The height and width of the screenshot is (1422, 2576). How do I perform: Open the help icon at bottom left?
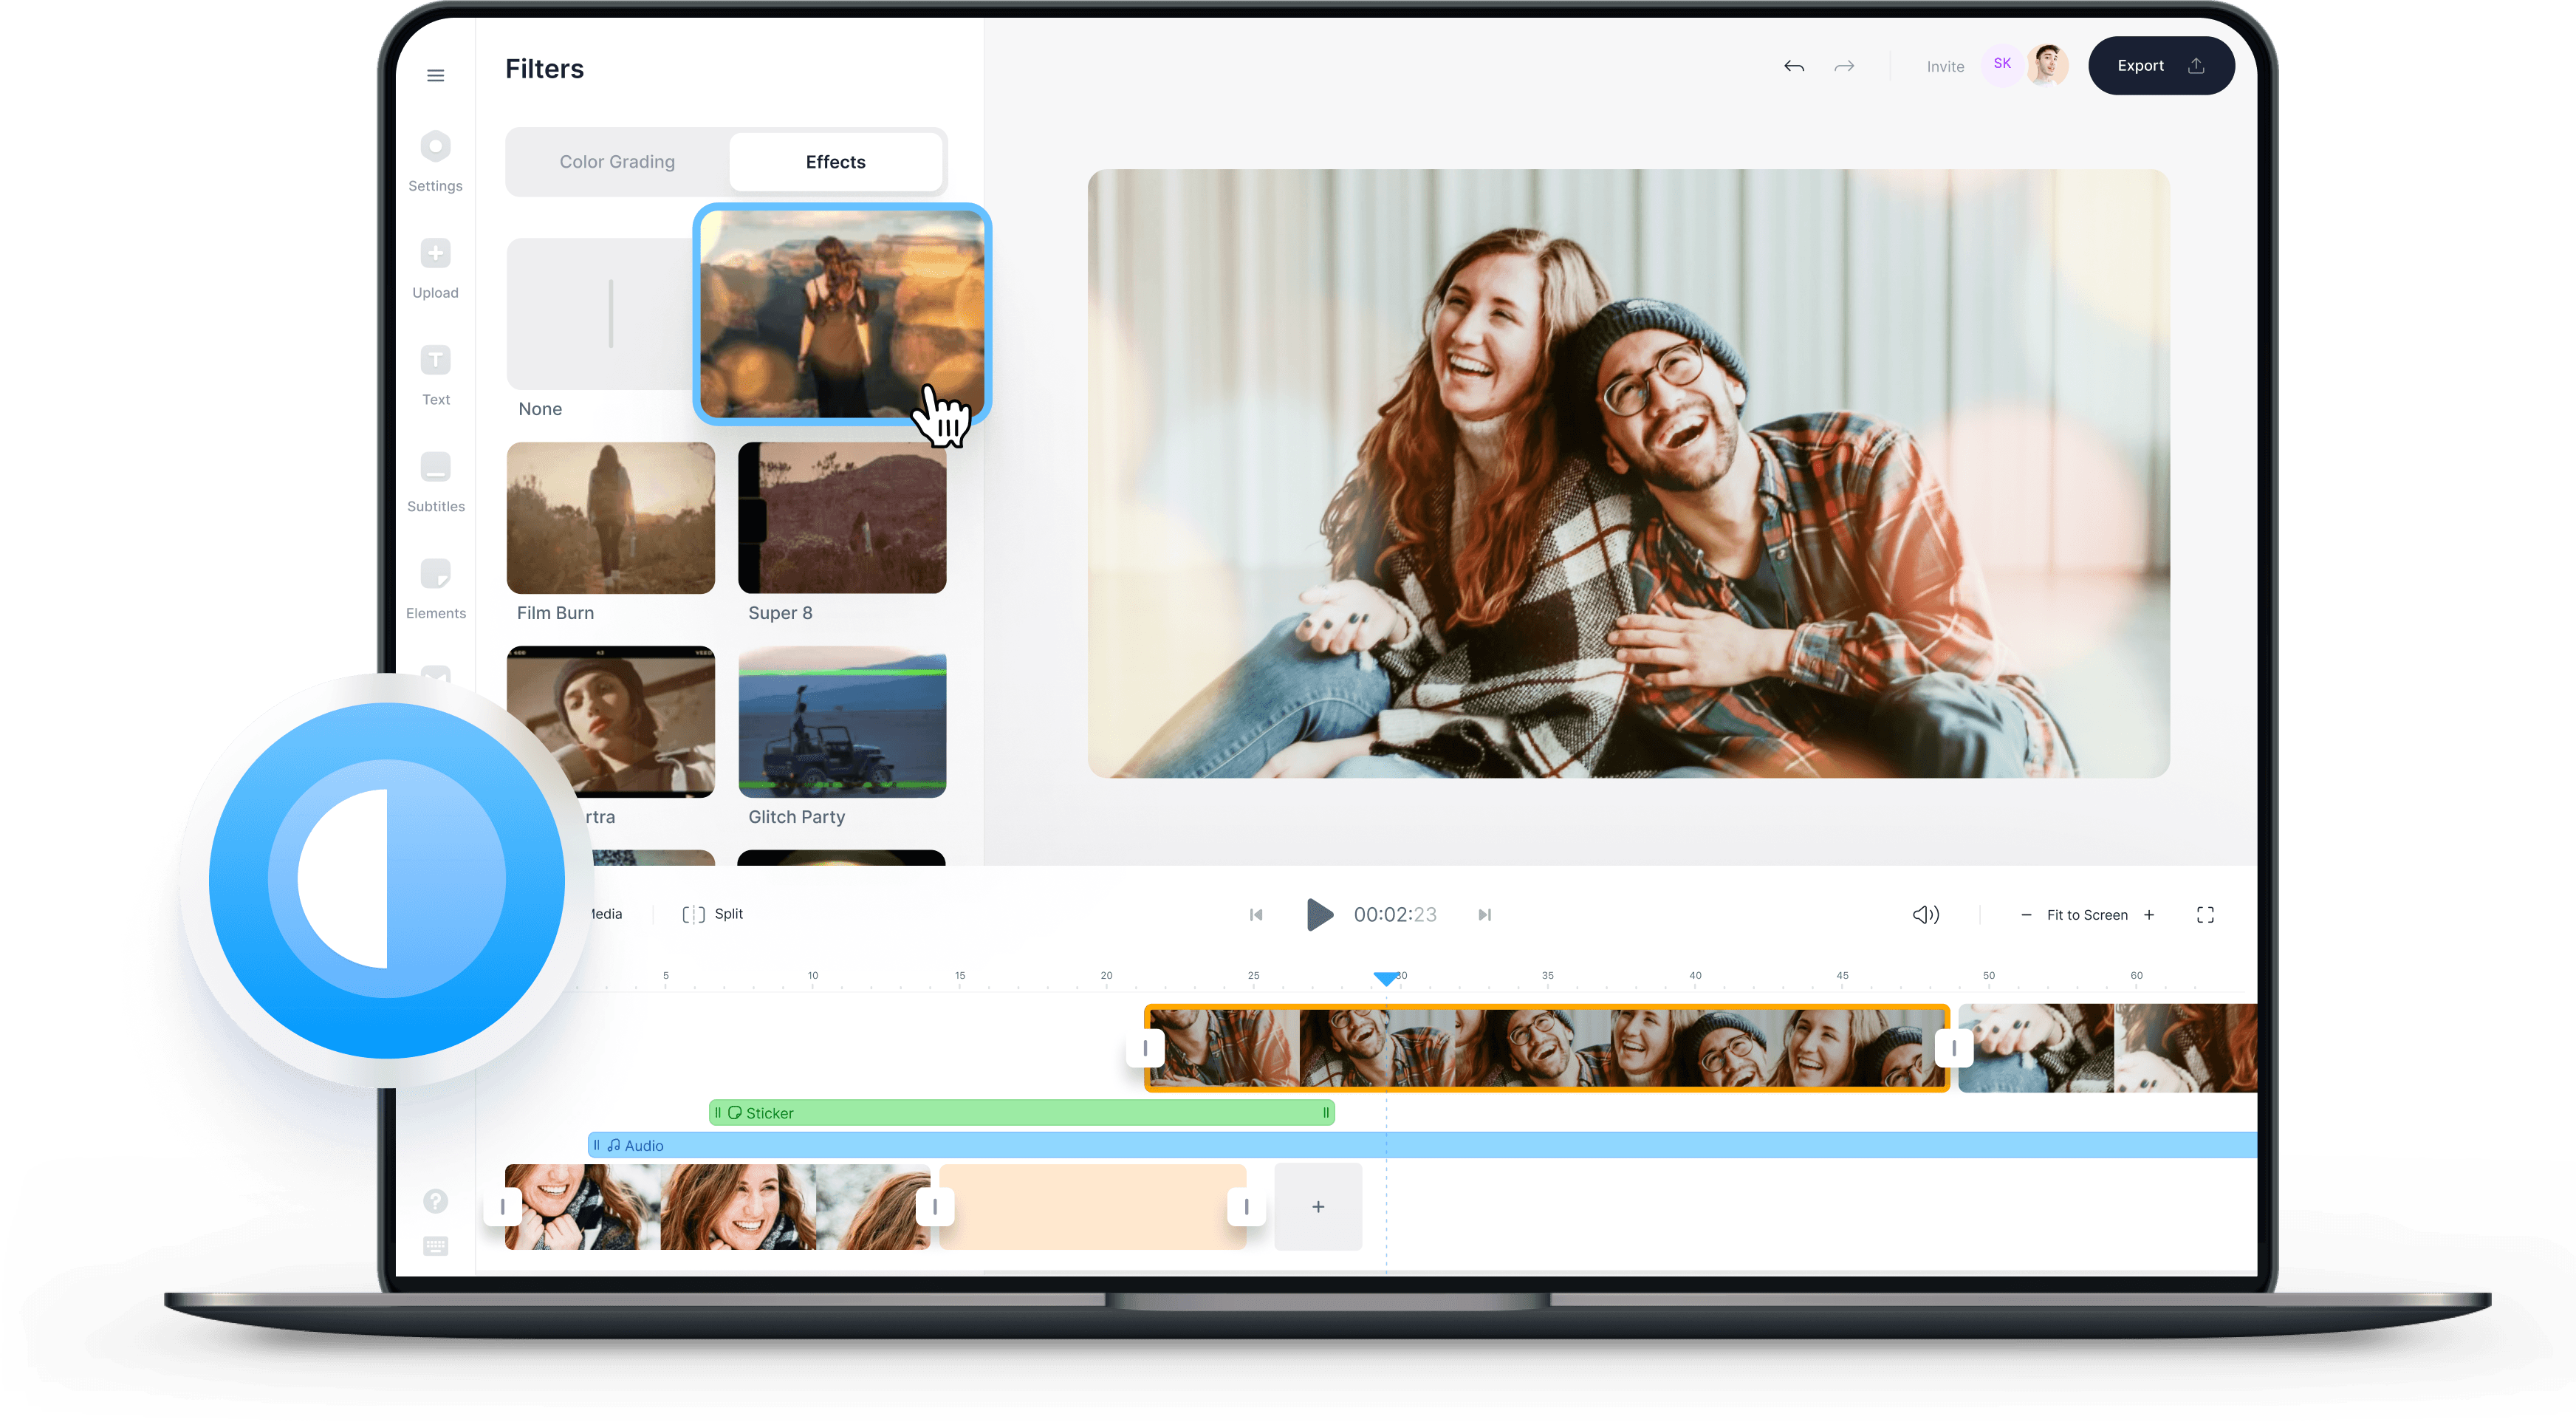click(x=435, y=1200)
